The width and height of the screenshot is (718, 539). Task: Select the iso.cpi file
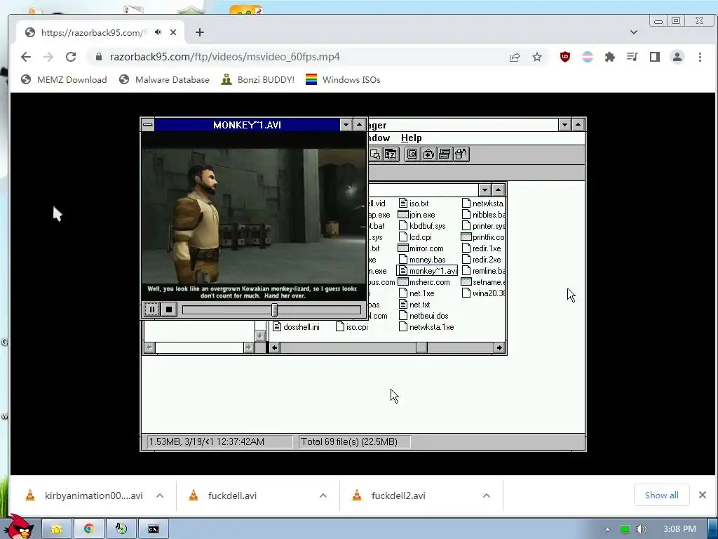click(352, 327)
